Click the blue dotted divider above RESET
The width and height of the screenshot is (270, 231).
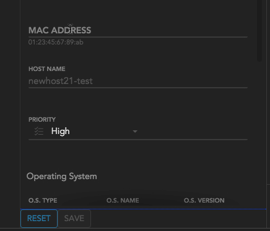(x=144, y=209)
